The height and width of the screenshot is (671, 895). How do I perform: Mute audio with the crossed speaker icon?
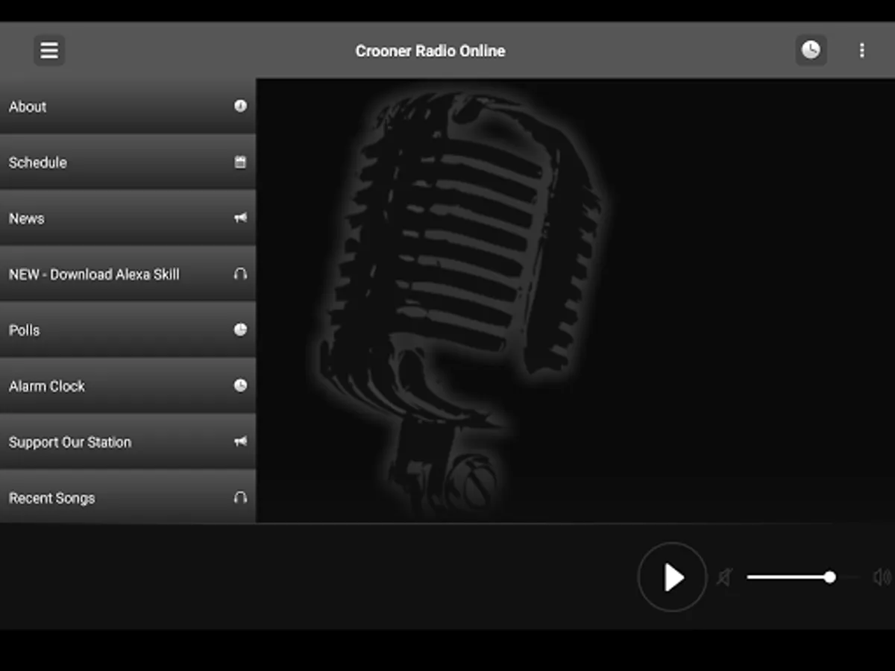pos(724,577)
